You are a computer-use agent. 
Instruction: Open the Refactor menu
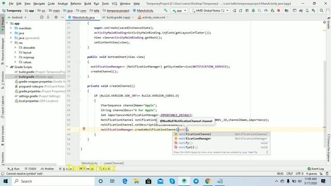pyautogui.click(x=76, y=4)
